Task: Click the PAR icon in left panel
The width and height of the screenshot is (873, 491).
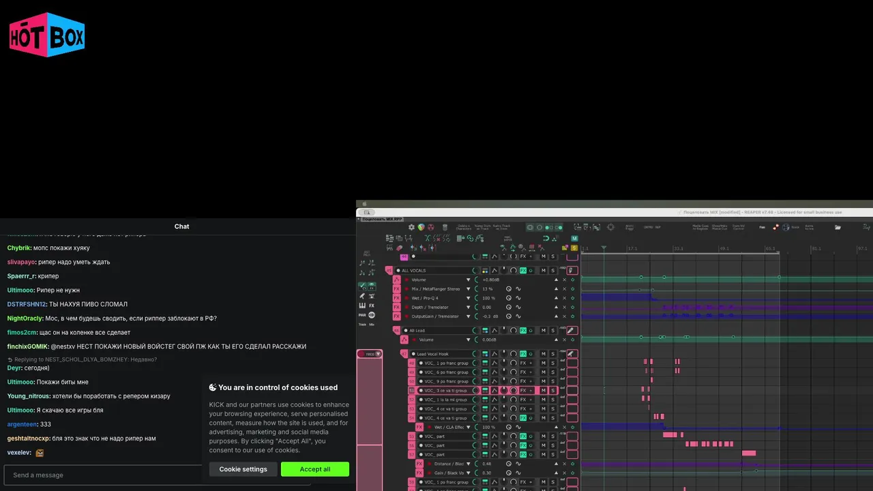Action: click(x=362, y=315)
